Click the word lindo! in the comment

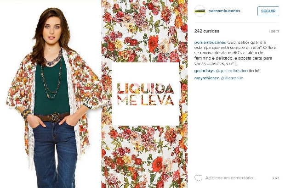[x=254, y=71]
